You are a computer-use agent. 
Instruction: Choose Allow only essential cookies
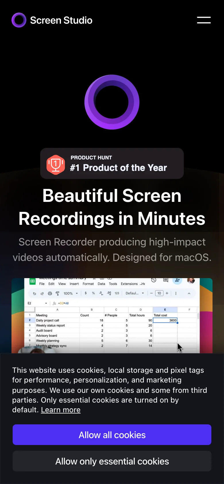point(112,461)
